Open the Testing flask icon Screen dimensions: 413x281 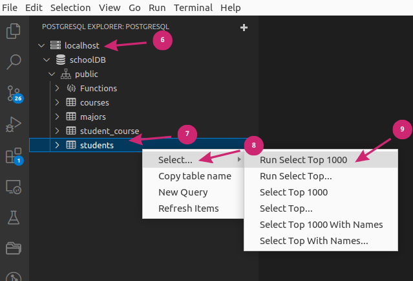[x=14, y=218]
